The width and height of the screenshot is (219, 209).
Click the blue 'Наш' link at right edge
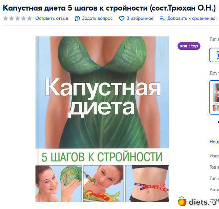tap(214, 142)
